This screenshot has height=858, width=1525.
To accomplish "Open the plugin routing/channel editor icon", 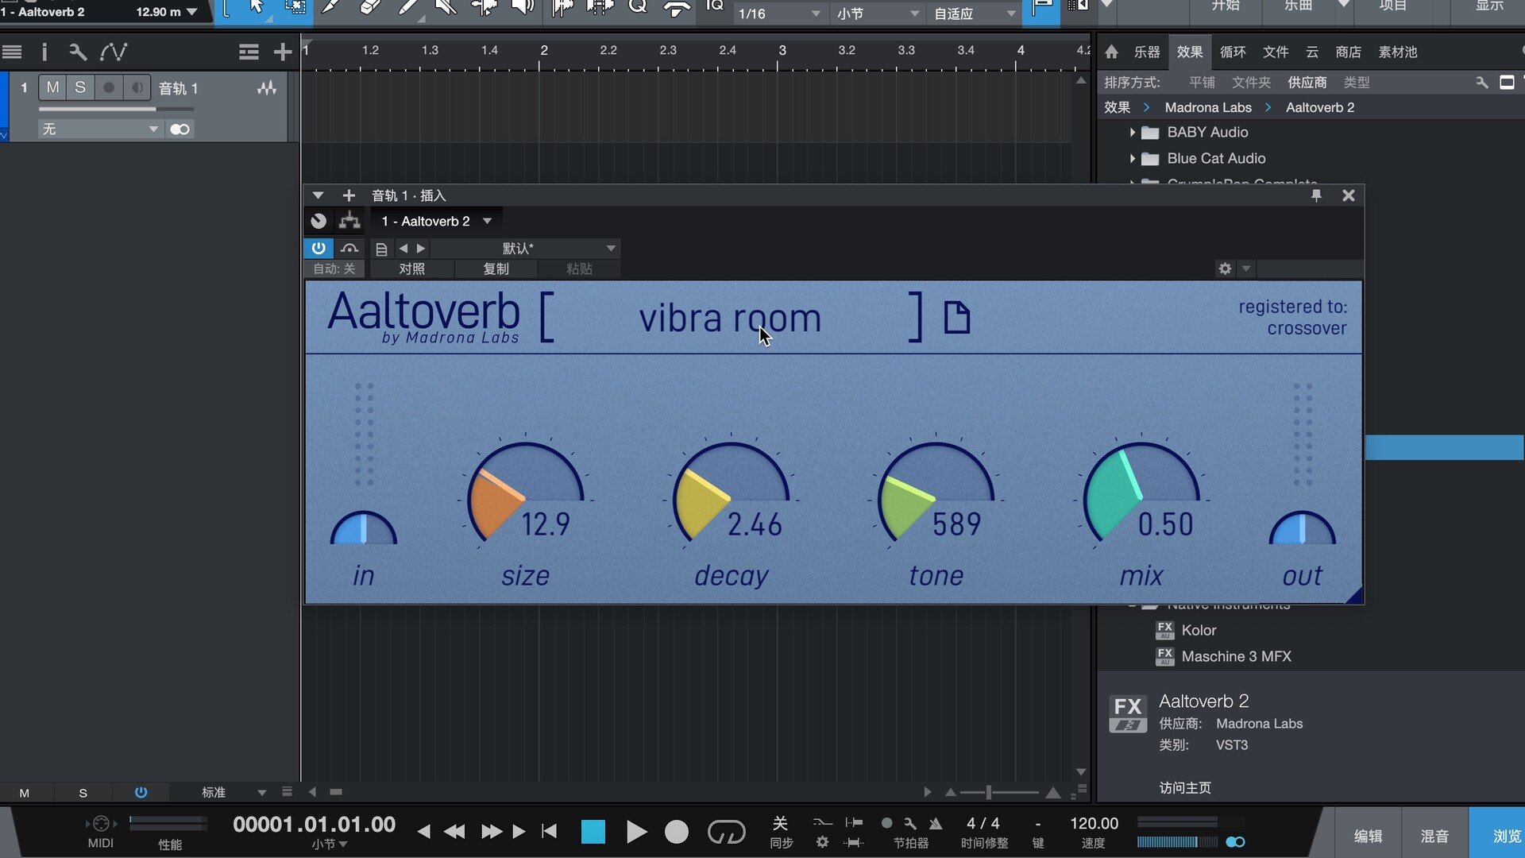I will (x=349, y=221).
